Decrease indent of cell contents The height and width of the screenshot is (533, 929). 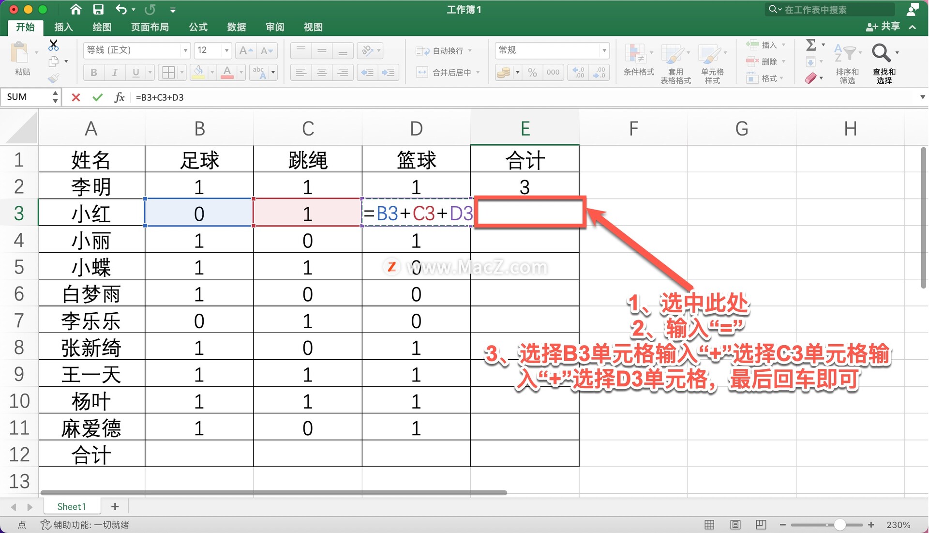pyautogui.click(x=367, y=73)
